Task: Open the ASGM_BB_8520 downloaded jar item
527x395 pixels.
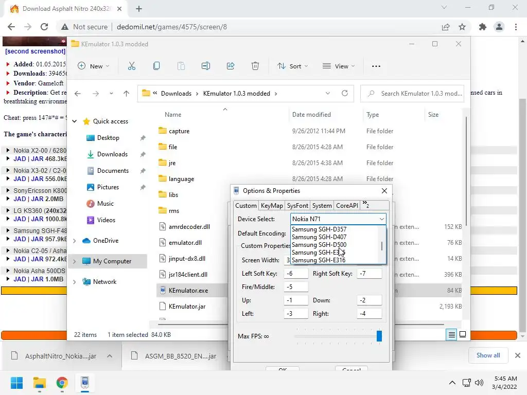Action: (x=174, y=356)
